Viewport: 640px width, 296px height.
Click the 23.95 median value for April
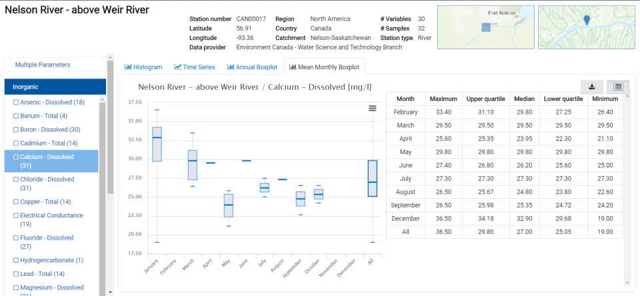tap(525, 138)
